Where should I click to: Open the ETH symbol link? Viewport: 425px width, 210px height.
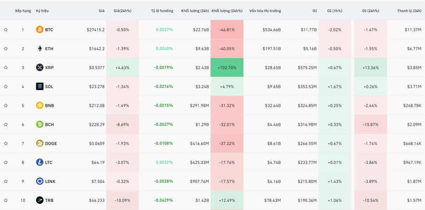pyautogui.click(x=49, y=49)
